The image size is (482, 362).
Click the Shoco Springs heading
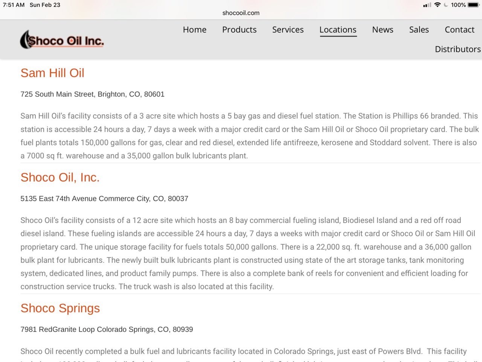click(60, 308)
